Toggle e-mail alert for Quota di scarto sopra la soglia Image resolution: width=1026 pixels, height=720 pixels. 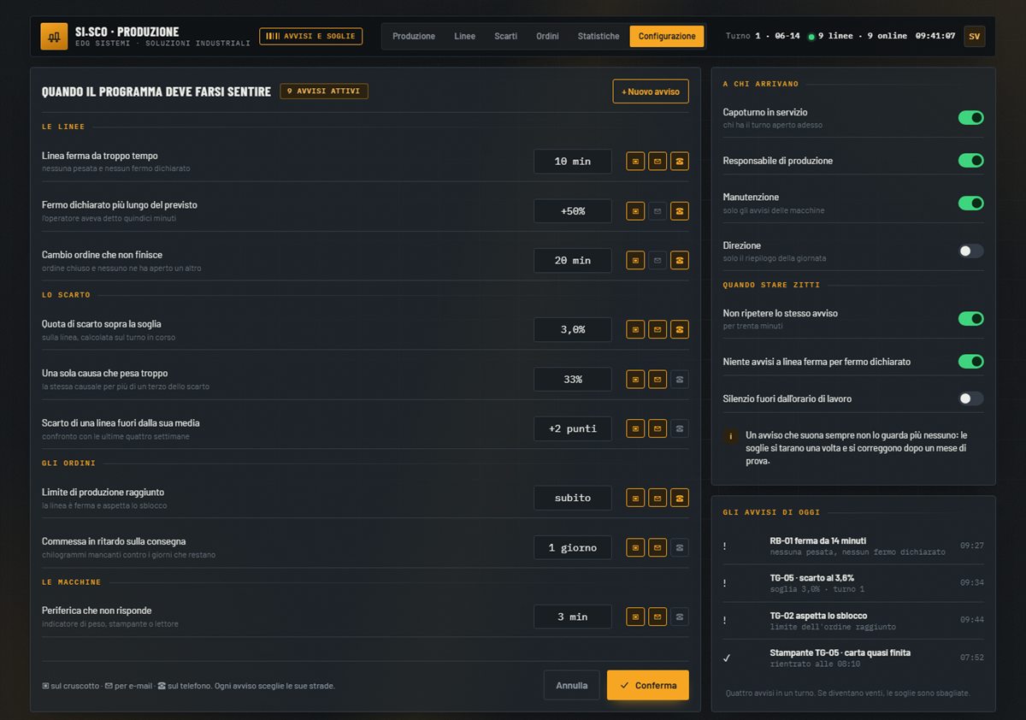pyautogui.click(x=657, y=329)
